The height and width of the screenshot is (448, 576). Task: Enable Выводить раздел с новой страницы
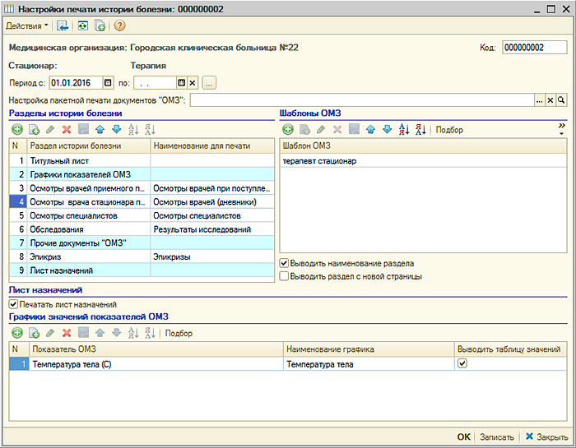[x=285, y=276]
